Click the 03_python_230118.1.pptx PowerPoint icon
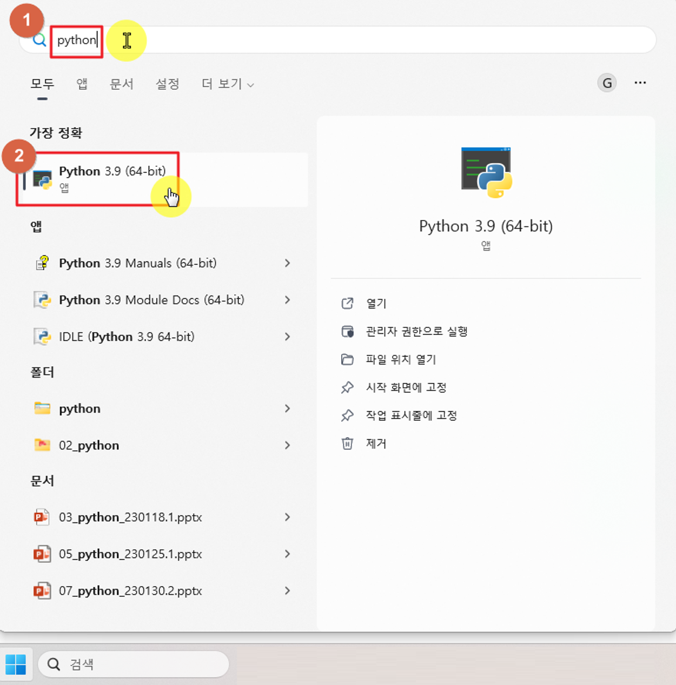The width and height of the screenshot is (676, 685). (42, 517)
